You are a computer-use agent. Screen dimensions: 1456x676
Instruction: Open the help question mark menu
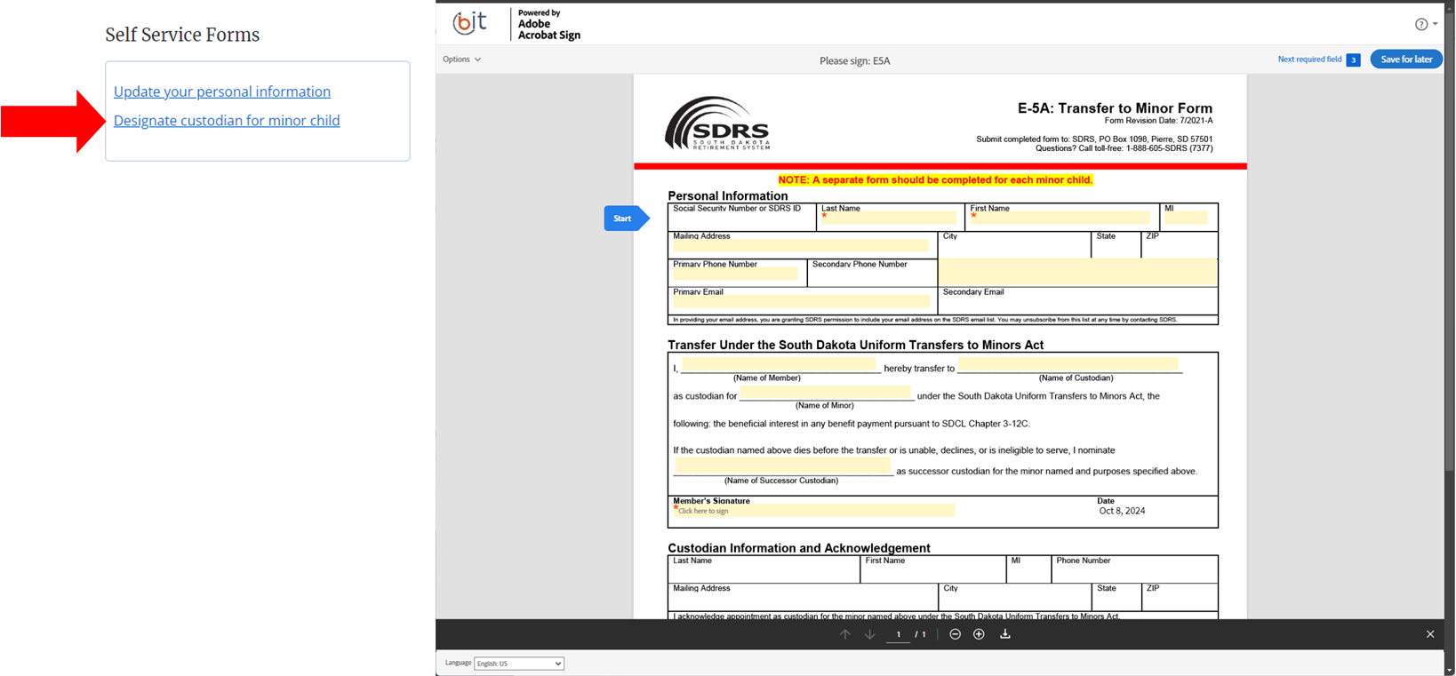(x=1425, y=24)
